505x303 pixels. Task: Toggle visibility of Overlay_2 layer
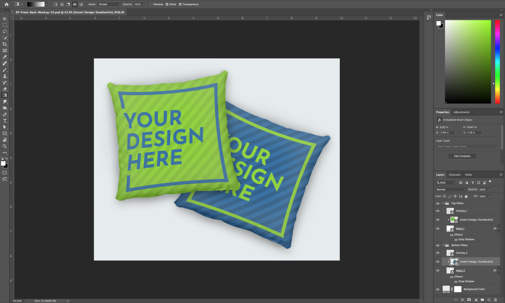point(438,253)
